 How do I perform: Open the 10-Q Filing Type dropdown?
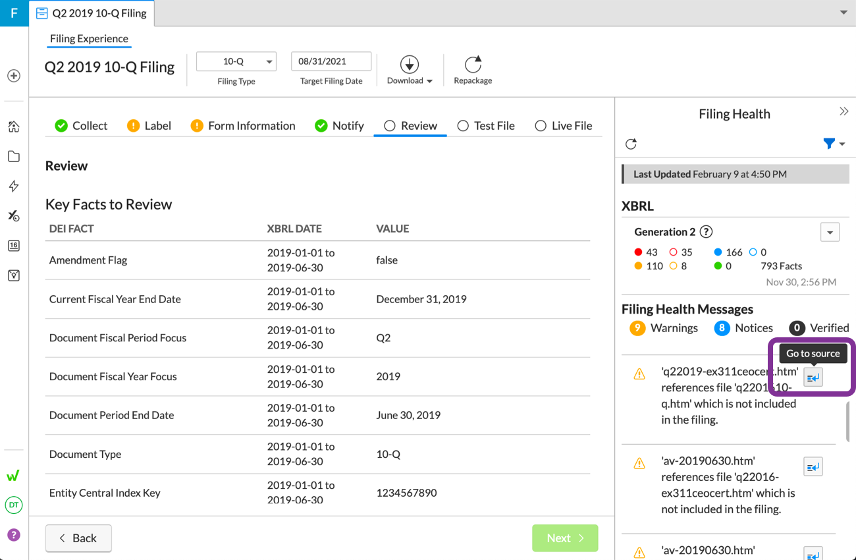point(236,61)
